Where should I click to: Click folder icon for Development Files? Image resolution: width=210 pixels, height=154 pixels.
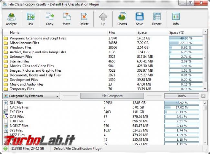pos(6,80)
